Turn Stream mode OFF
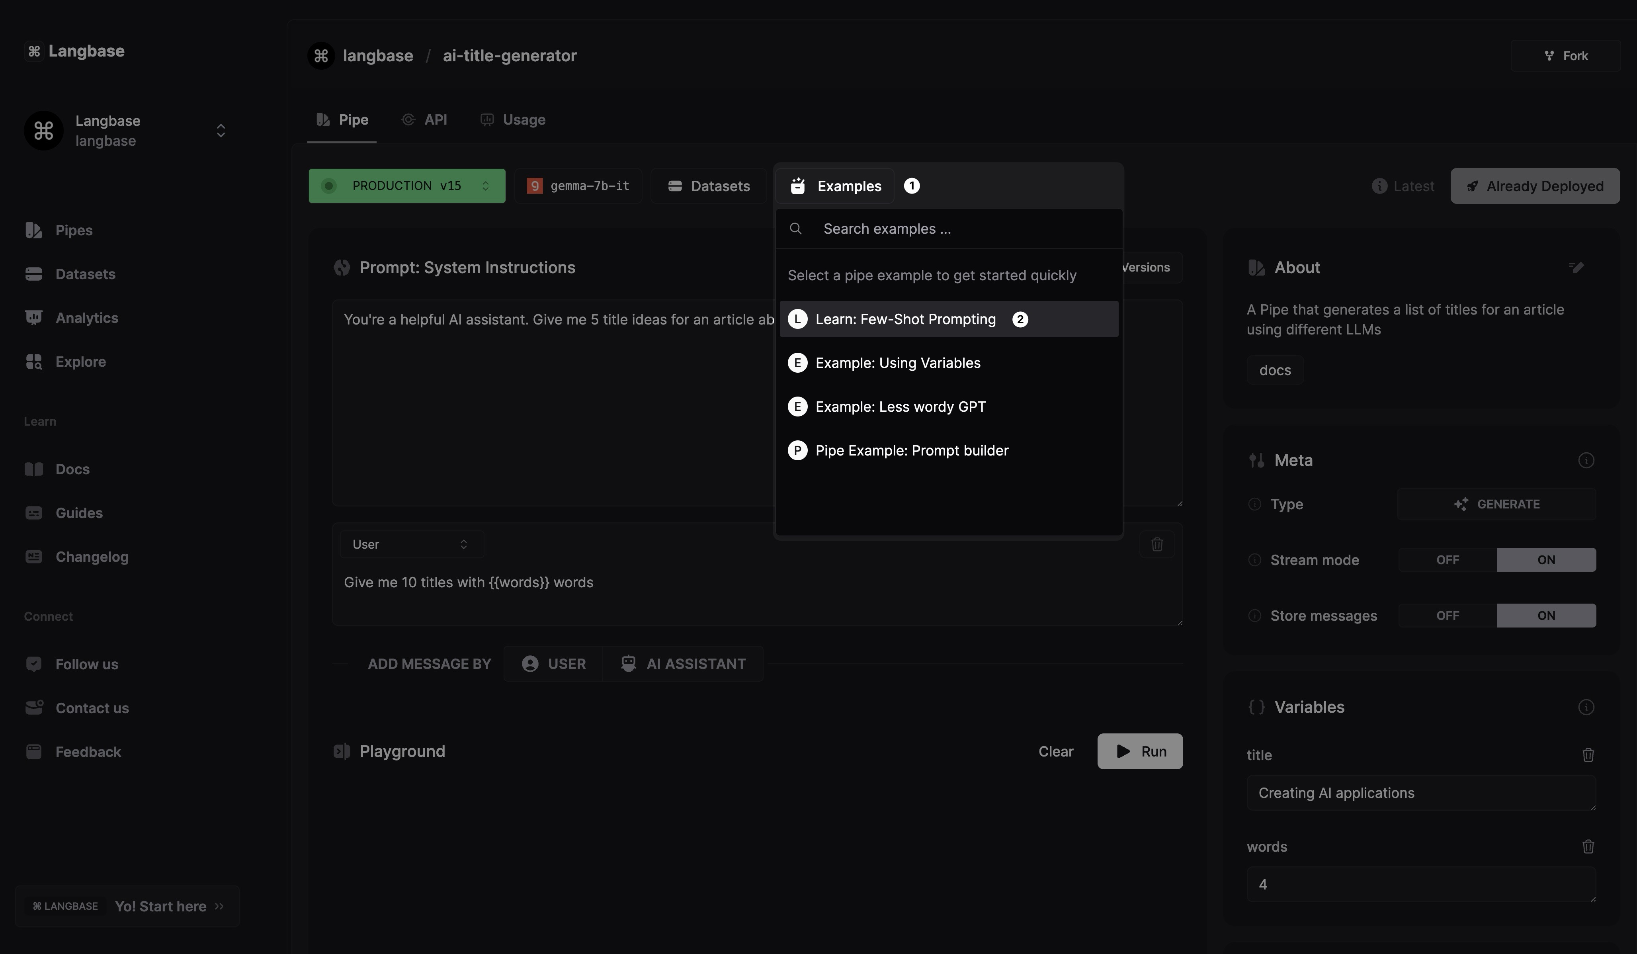The height and width of the screenshot is (954, 1637). 1448,559
